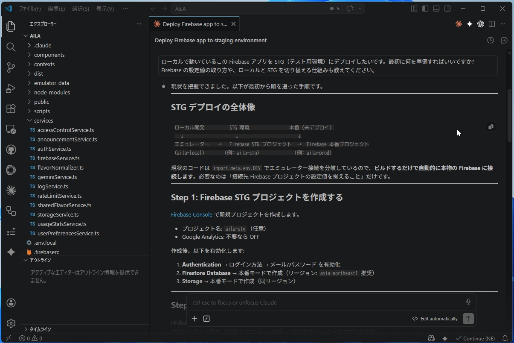Click the chat panel vertical scrollbar
Image resolution: width=514 pixels, height=343 pixels.
[509, 116]
